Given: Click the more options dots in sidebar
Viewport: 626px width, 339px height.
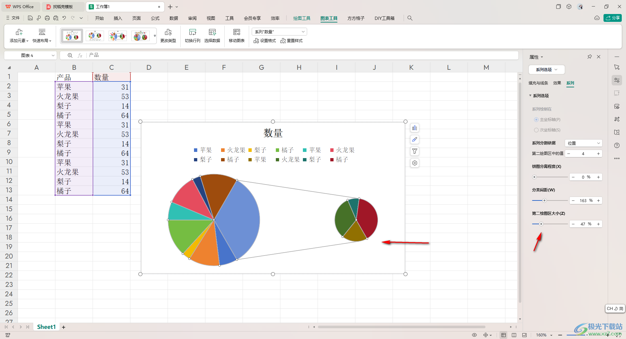Looking at the screenshot, I should click(x=617, y=158).
